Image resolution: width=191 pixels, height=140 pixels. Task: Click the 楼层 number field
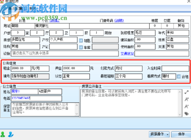click(x=155, y=26)
